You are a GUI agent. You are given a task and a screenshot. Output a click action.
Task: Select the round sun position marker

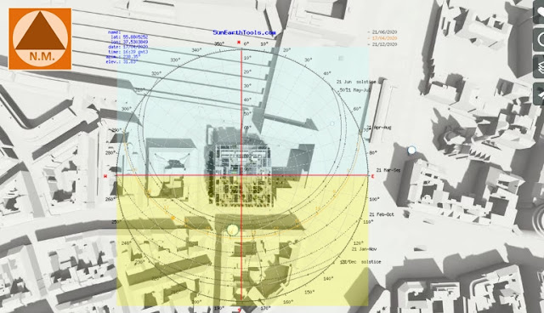232,230
